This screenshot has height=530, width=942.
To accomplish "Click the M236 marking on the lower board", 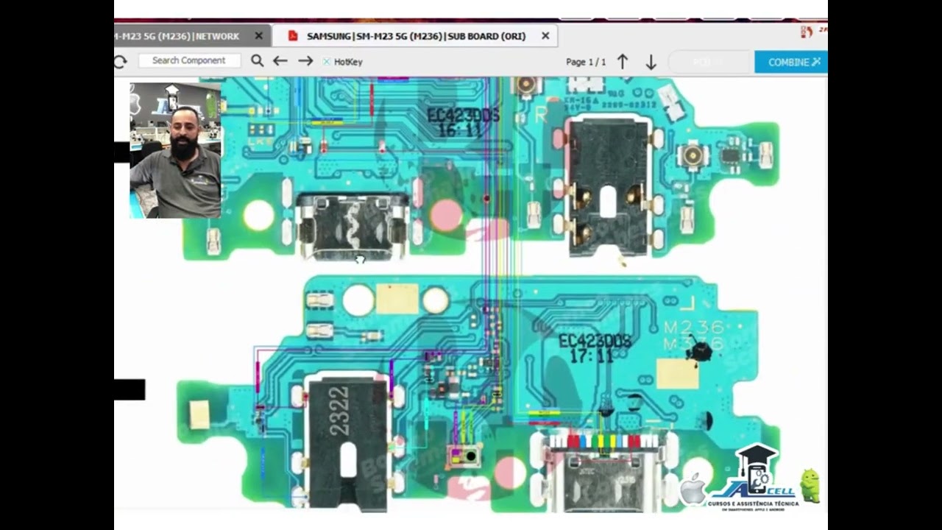I will pyautogui.click(x=693, y=328).
